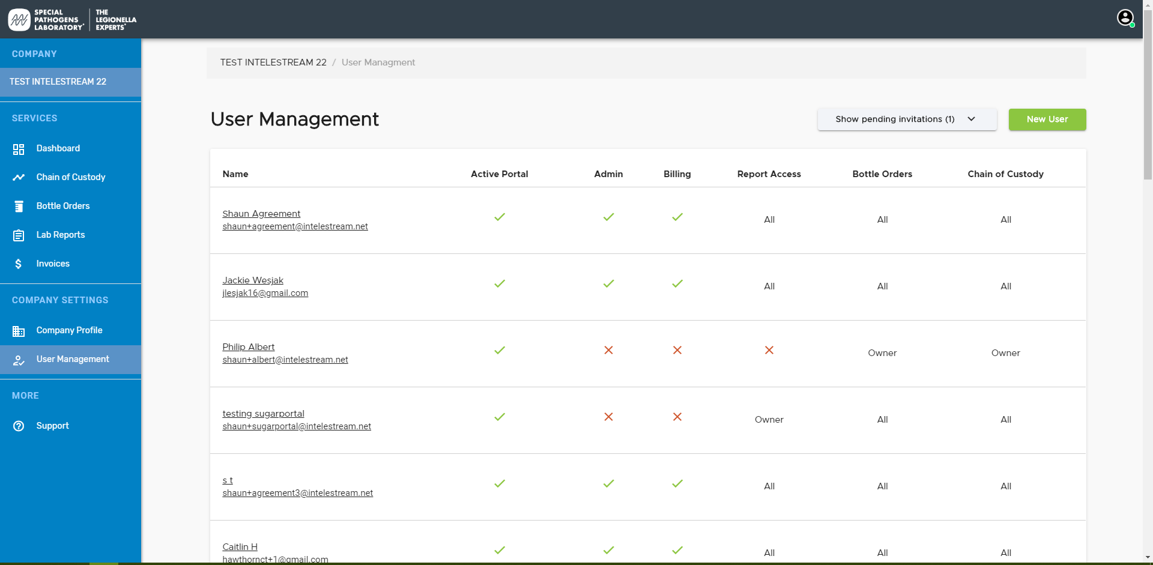The width and height of the screenshot is (1153, 565).
Task: Click Shaun Agreement's Active Portal checkmark
Action: tap(500, 217)
